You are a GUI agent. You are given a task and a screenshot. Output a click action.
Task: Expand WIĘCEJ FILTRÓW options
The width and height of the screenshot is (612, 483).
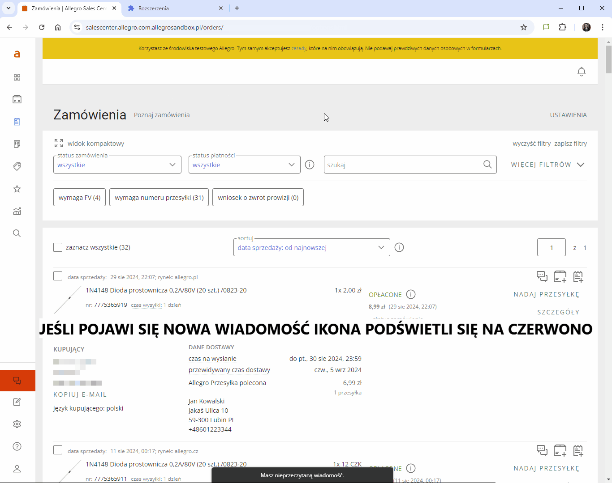tap(547, 165)
